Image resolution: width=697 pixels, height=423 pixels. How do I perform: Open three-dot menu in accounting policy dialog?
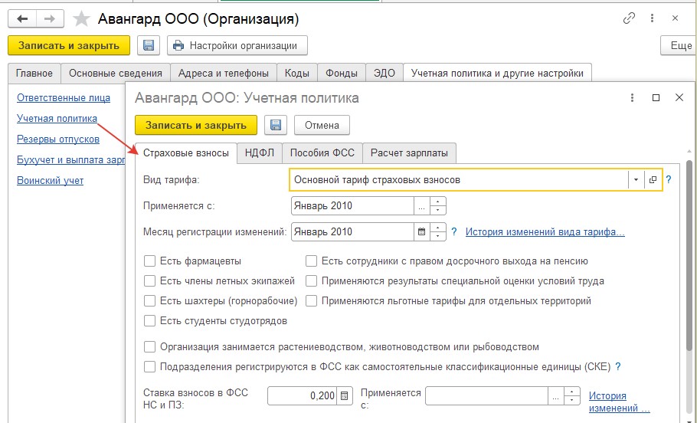tap(633, 98)
